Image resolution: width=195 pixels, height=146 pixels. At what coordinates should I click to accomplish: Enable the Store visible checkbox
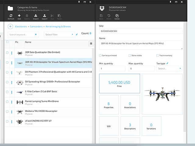130,55
